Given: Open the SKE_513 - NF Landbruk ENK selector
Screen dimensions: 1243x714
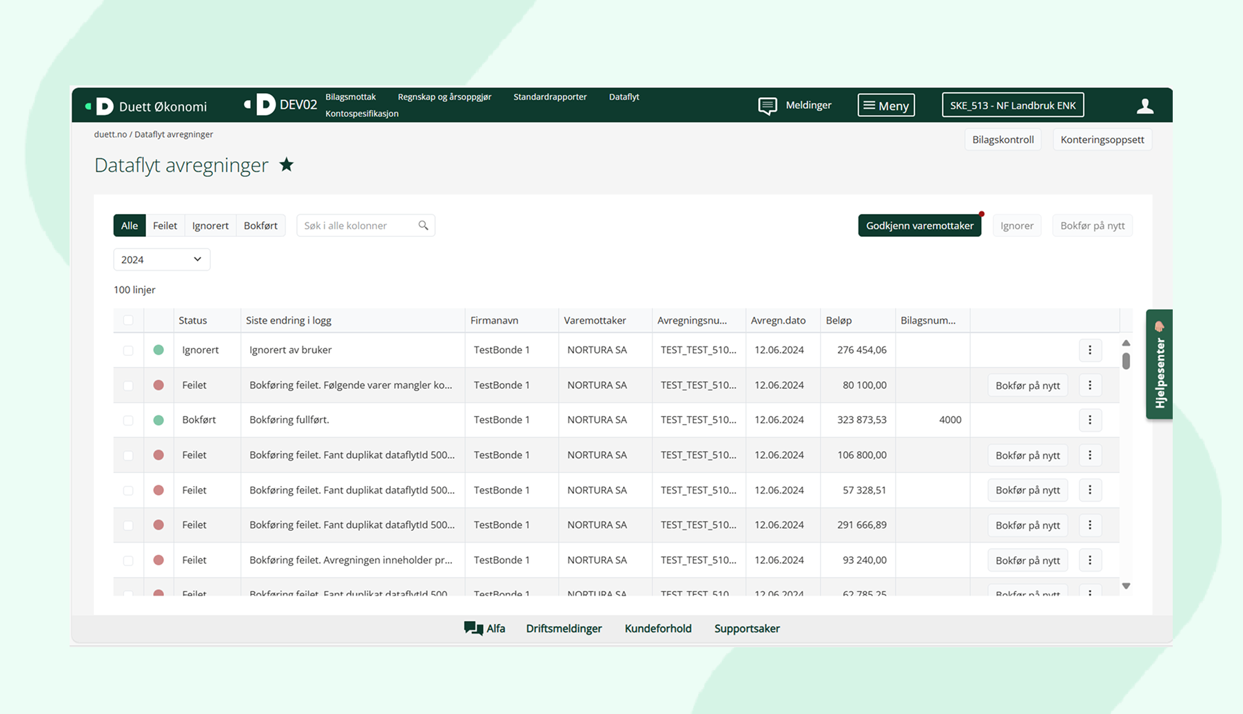Looking at the screenshot, I should coord(1012,105).
